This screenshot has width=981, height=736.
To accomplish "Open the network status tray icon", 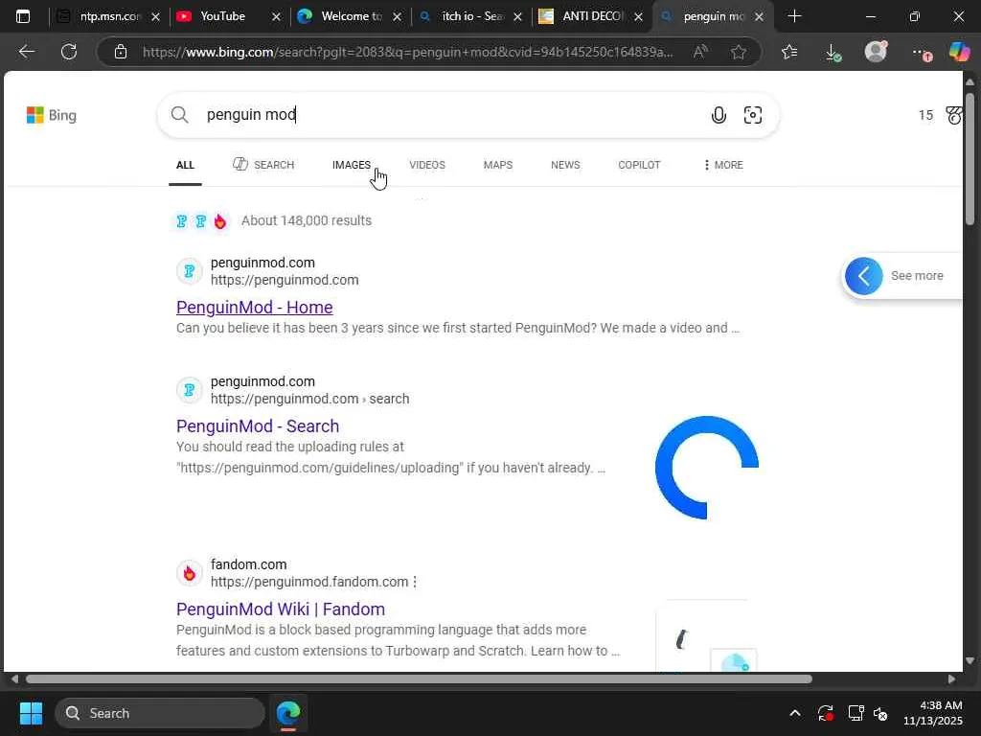I will click(x=856, y=713).
